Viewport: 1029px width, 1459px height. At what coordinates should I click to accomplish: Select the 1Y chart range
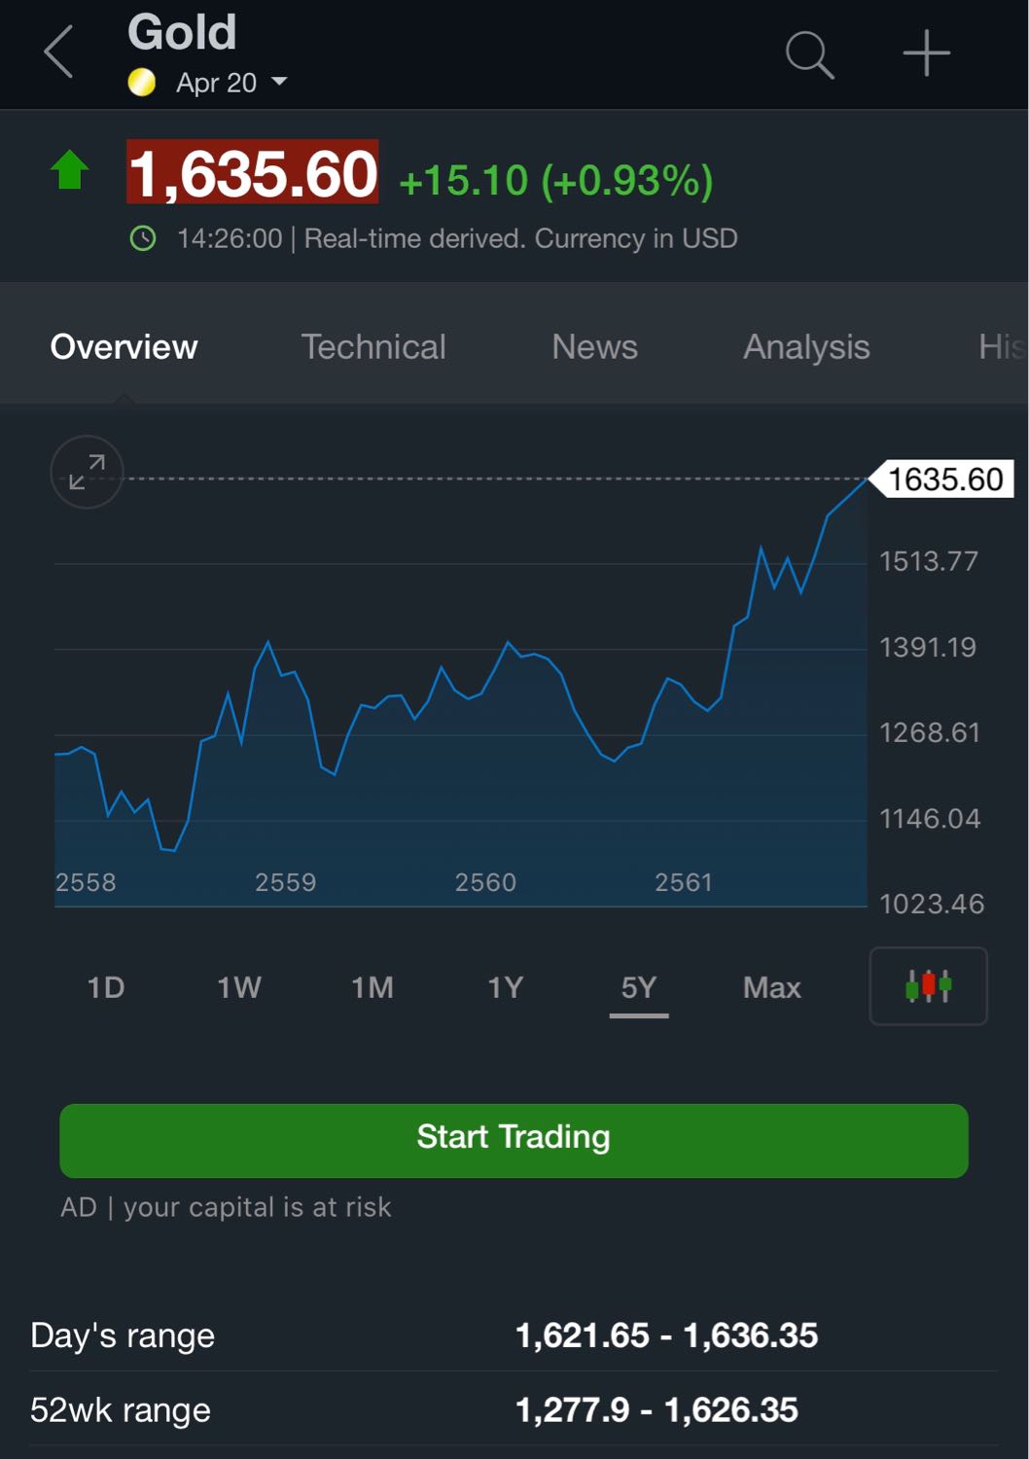pos(505,988)
